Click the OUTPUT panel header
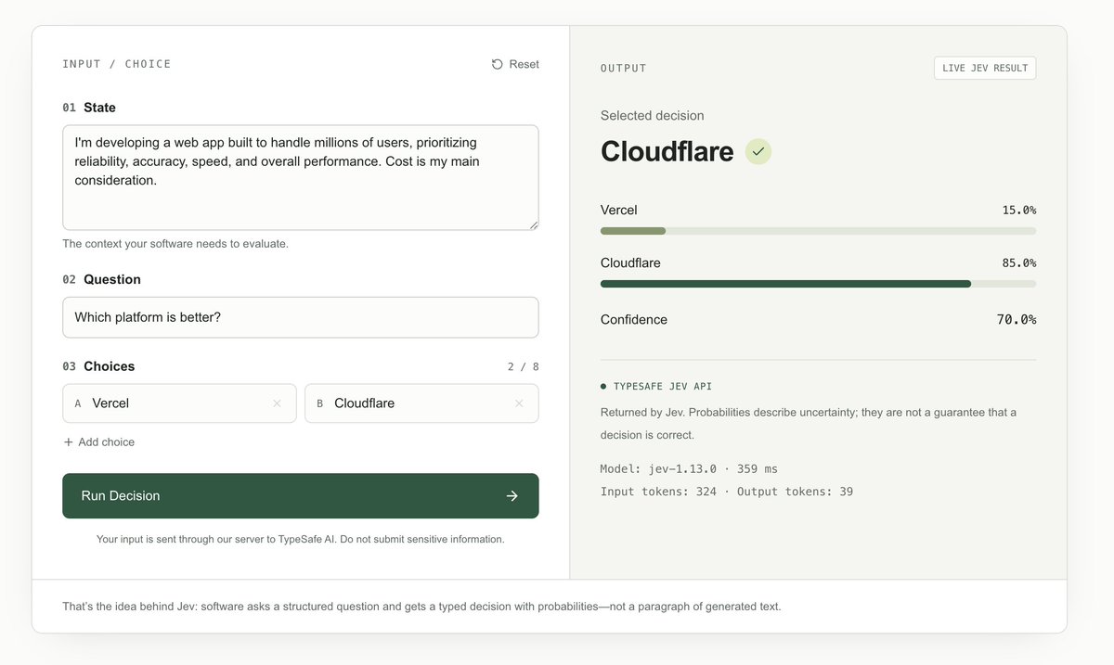The width and height of the screenshot is (1114, 665). 624,69
